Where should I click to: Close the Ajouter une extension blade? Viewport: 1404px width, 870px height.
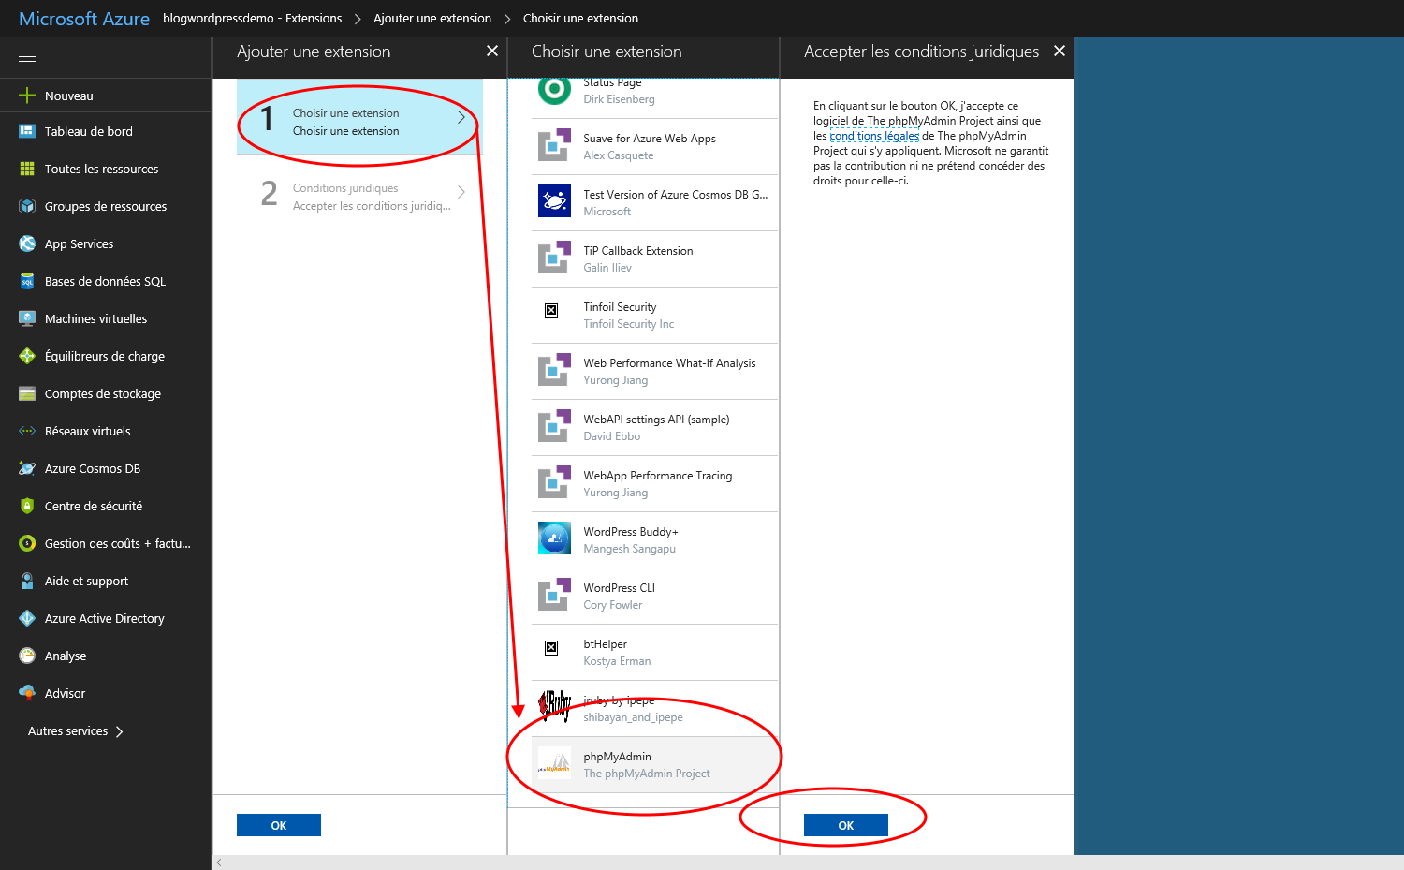492,51
